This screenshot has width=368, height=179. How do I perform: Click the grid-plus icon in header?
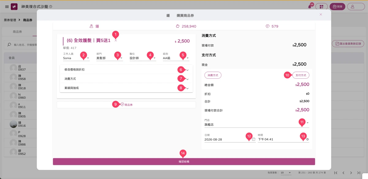click(x=321, y=7)
